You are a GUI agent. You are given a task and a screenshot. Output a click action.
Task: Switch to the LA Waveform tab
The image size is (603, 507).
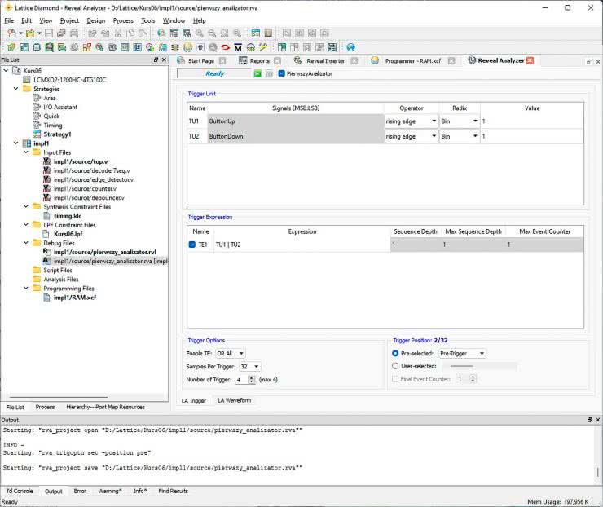coord(235,400)
